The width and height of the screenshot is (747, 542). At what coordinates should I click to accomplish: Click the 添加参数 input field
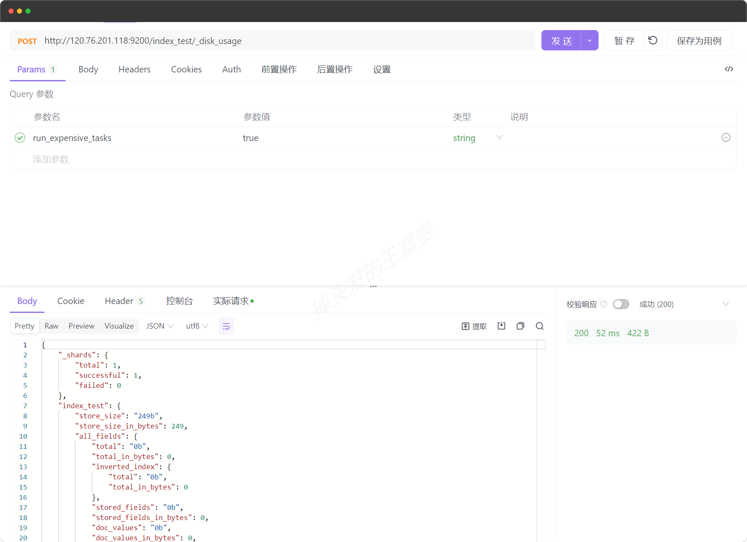51,159
